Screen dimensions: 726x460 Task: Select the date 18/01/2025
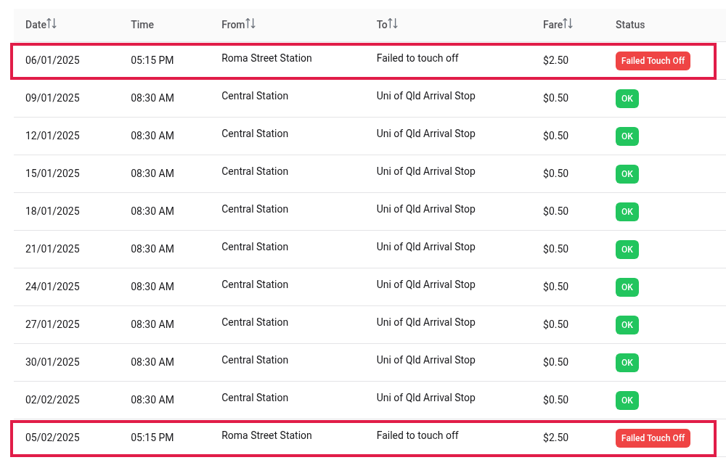click(x=52, y=211)
